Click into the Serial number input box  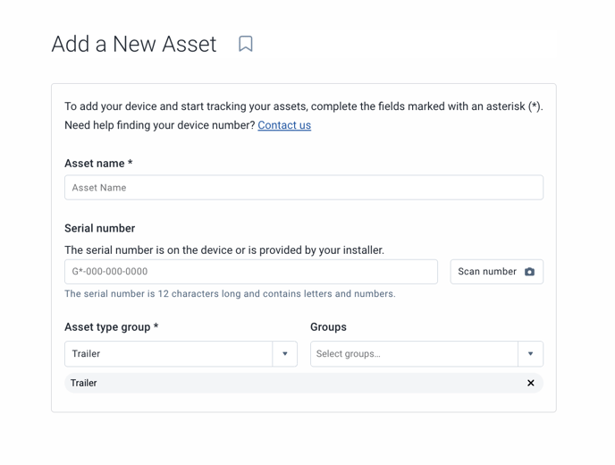pyautogui.click(x=251, y=272)
